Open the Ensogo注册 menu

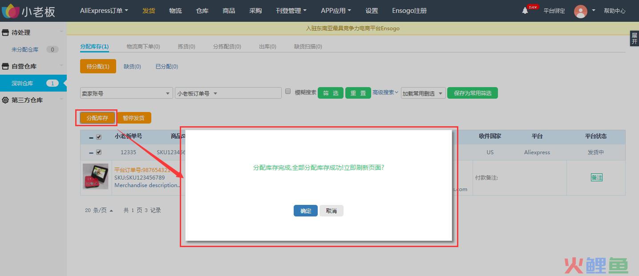409,11
